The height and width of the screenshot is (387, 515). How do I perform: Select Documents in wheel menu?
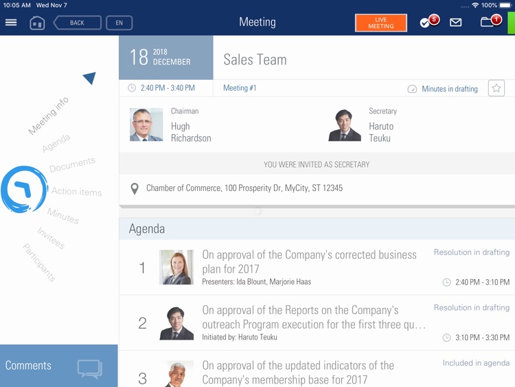pyautogui.click(x=73, y=164)
